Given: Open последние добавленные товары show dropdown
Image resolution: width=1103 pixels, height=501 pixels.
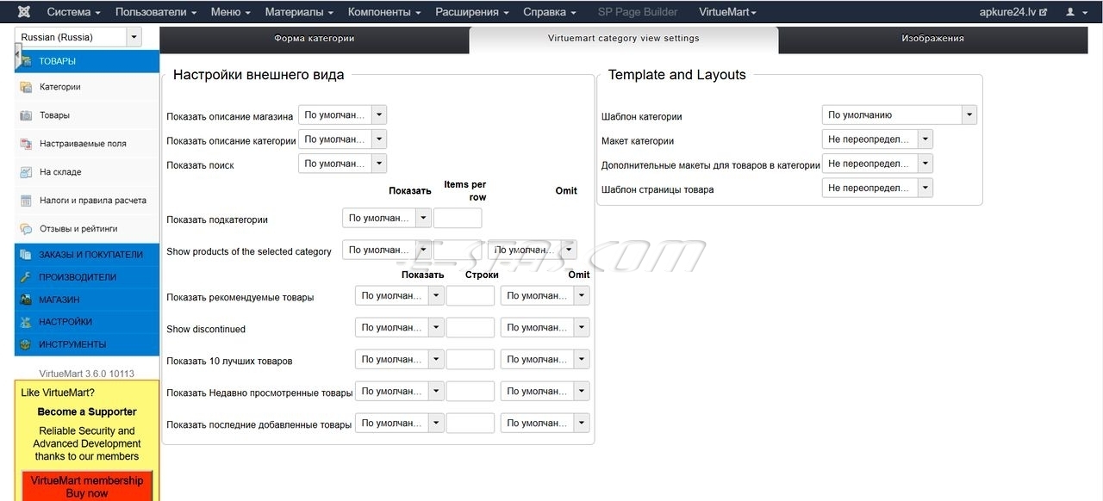Looking at the screenshot, I should coord(399,423).
